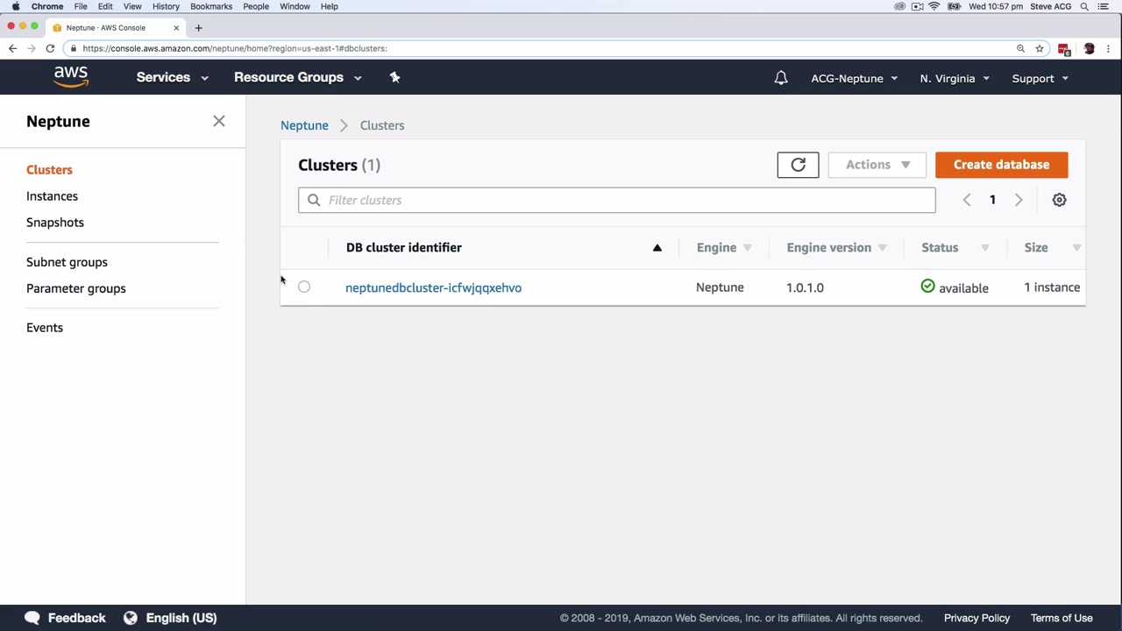
Task: Open Instances in the sidebar
Action: [52, 196]
